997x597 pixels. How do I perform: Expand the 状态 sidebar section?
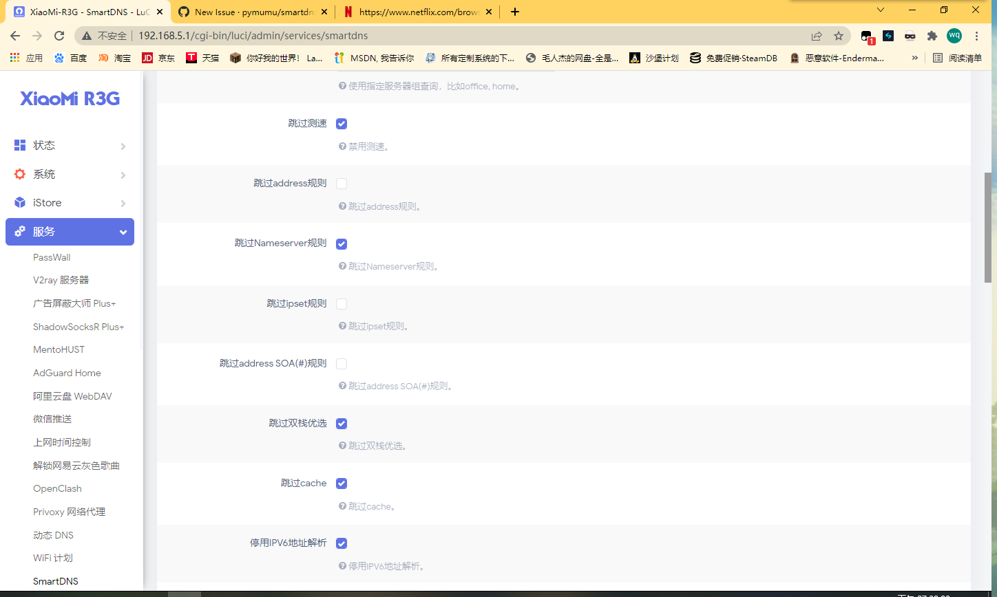coord(123,145)
